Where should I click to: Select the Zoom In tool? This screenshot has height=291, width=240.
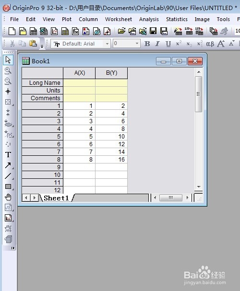point(8,70)
